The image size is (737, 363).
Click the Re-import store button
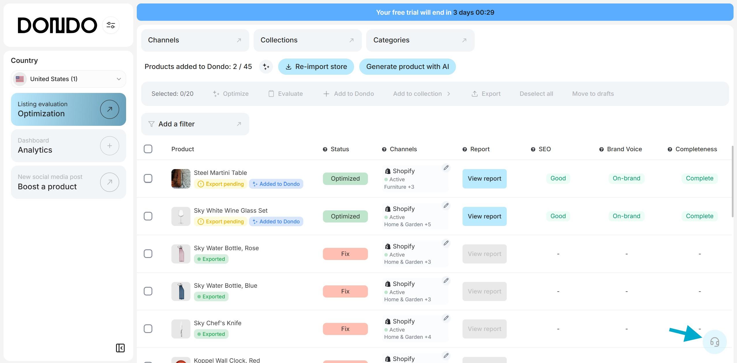(316, 67)
